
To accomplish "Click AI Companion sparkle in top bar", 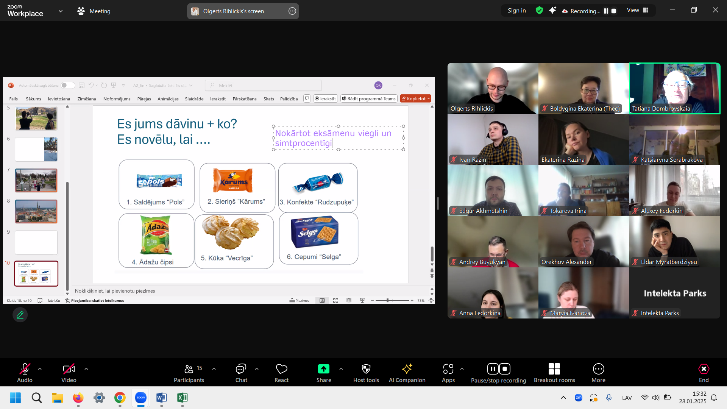I will pos(552,10).
